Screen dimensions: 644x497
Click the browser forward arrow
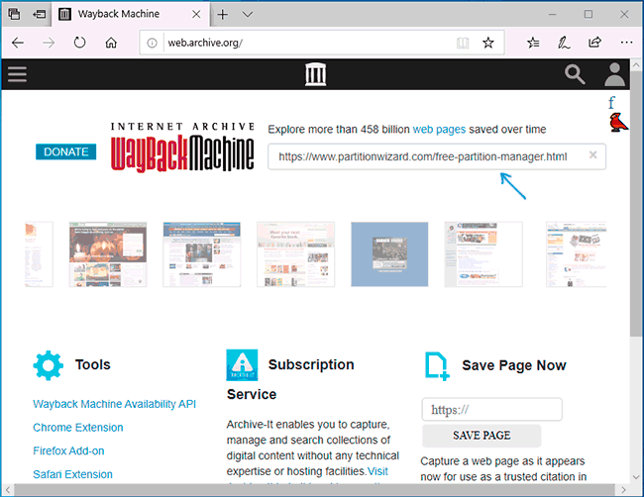(49, 43)
